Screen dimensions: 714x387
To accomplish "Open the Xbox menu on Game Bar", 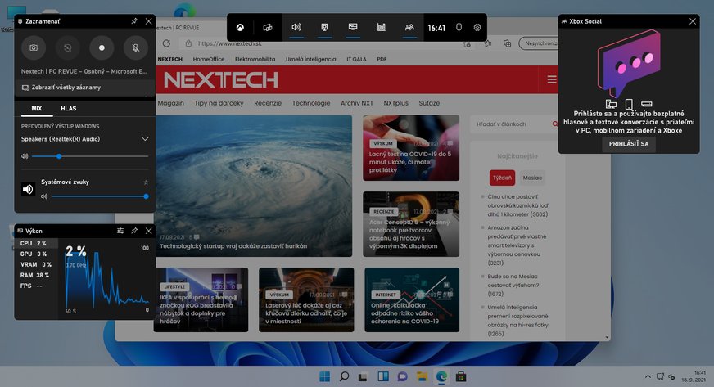I will click(x=242, y=27).
